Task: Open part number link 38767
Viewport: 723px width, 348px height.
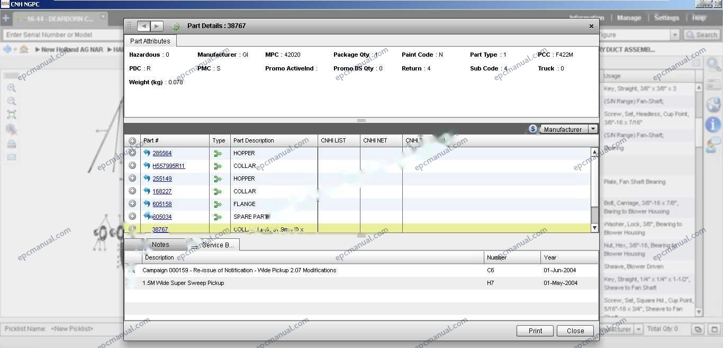Action: (x=160, y=229)
